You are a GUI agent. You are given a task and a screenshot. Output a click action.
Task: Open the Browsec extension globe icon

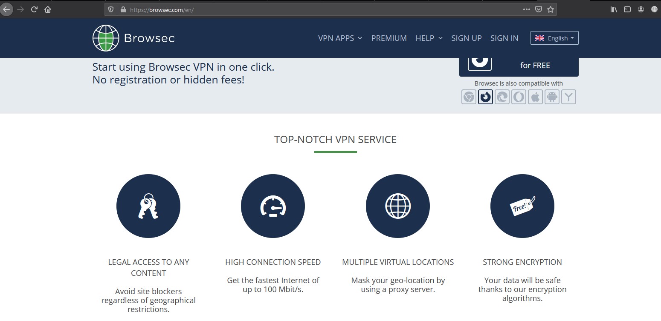[x=654, y=9]
